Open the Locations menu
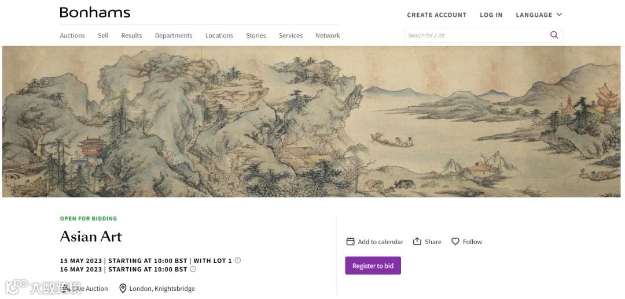625x299 pixels. coord(219,35)
